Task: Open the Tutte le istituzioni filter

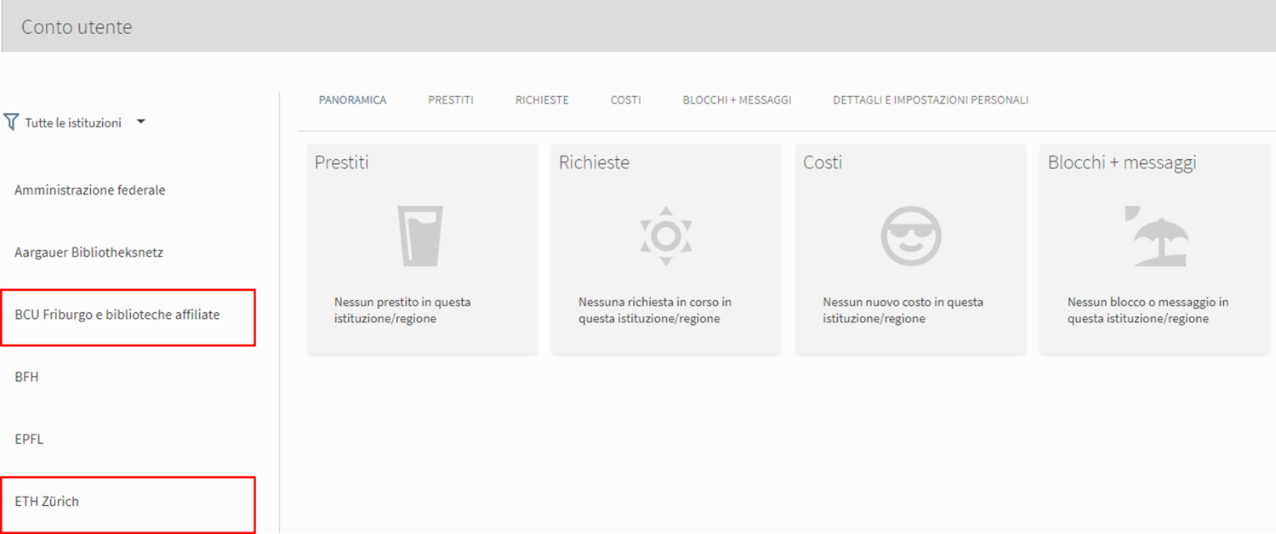Action: click(x=73, y=123)
